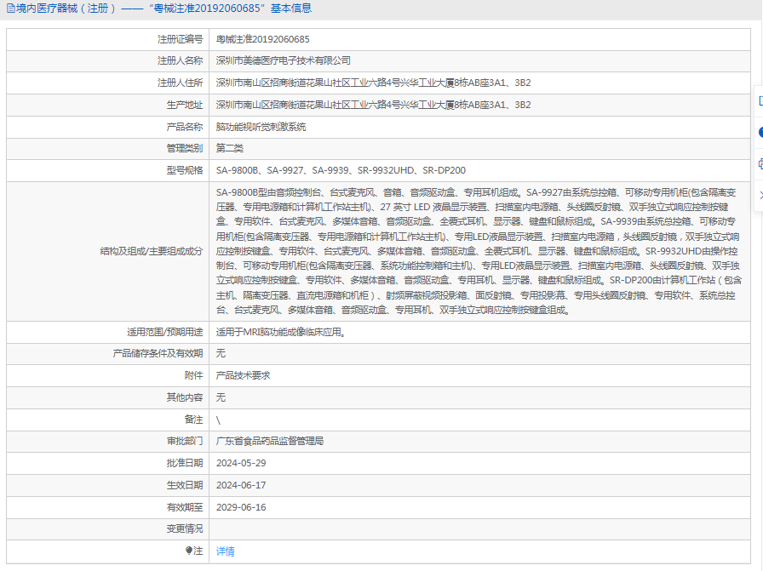Click the empty value cell of 变更情况
This screenshot has height=571, width=763.
479,529
